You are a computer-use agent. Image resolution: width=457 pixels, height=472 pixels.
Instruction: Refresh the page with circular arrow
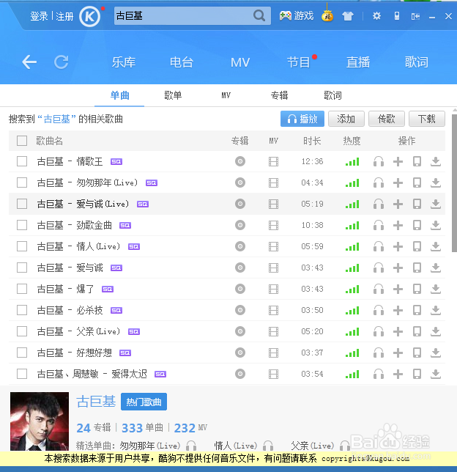click(61, 62)
